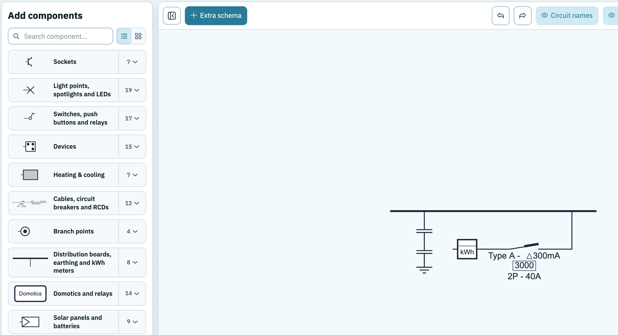This screenshot has width=618, height=335.
Task: Switch to grid view
Action: [x=138, y=36]
